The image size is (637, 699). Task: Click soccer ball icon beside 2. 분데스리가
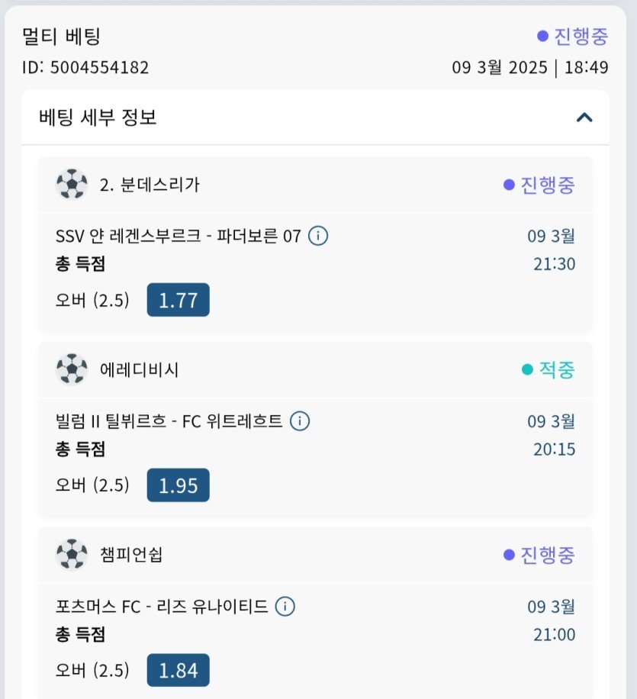point(72,184)
